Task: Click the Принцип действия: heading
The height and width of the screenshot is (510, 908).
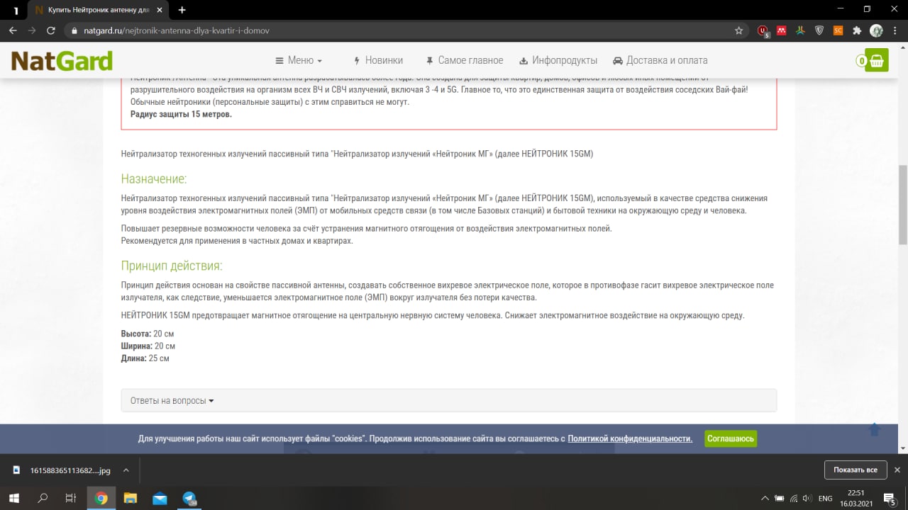Action: coord(172,266)
